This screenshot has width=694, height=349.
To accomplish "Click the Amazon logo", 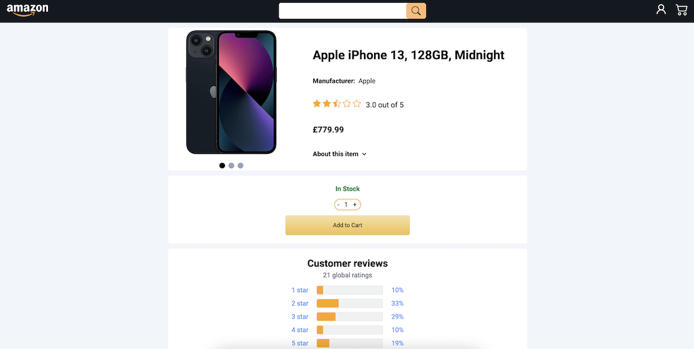I will (27, 10).
